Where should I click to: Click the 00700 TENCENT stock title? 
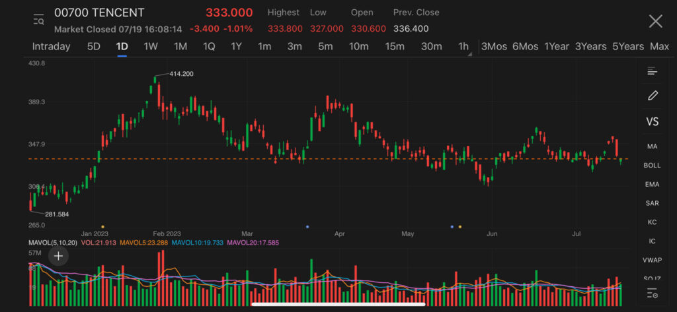coord(99,13)
